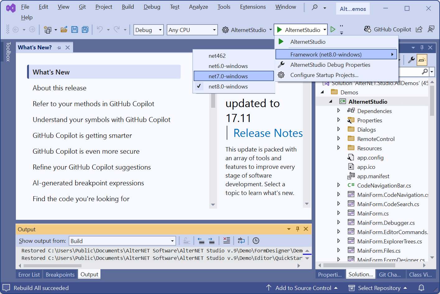Open the Release Notes link
This screenshot has width=440, height=294.
[x=268, y=133]
